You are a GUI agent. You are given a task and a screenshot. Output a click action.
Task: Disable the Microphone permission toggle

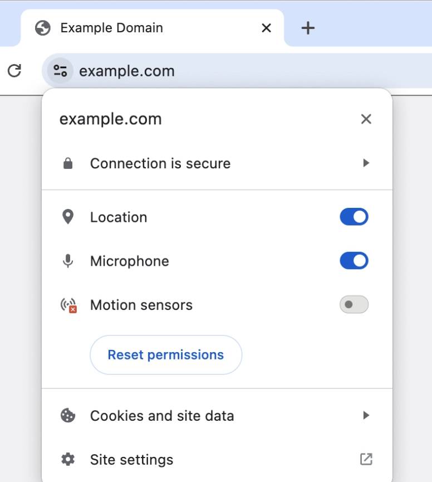point(354,260)
